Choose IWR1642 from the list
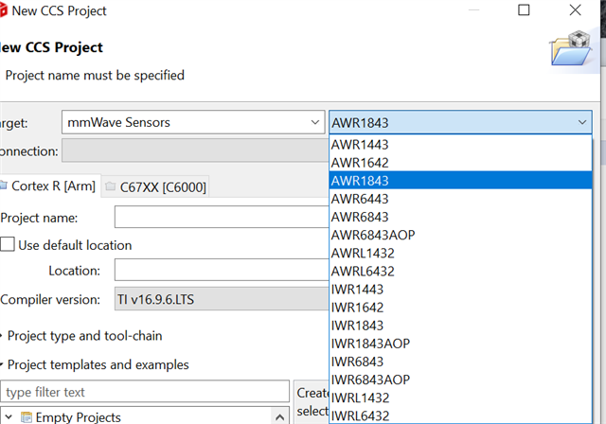Viewport: 606px width, 424px height. tap(460, 308)
